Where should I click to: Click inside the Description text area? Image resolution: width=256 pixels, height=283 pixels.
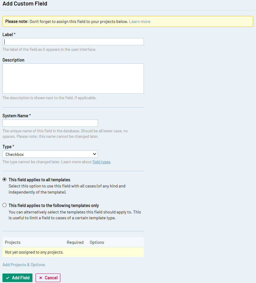tap(73, 78)
